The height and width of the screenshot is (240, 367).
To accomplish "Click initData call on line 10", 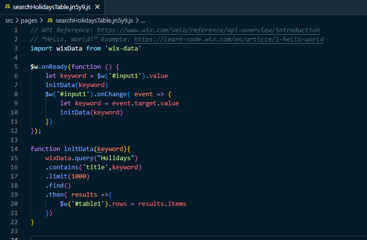I will tap(75, 112).
